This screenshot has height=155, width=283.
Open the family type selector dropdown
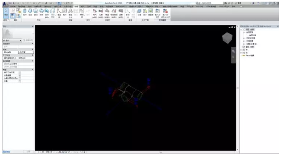(12, 40)
